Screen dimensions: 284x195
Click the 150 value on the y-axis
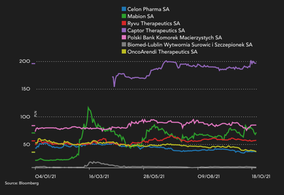click(25, 89)
